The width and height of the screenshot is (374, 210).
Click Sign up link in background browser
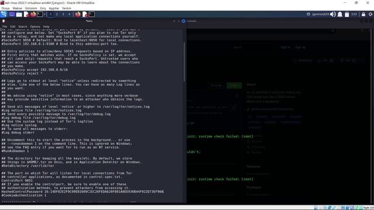(300, 47)
